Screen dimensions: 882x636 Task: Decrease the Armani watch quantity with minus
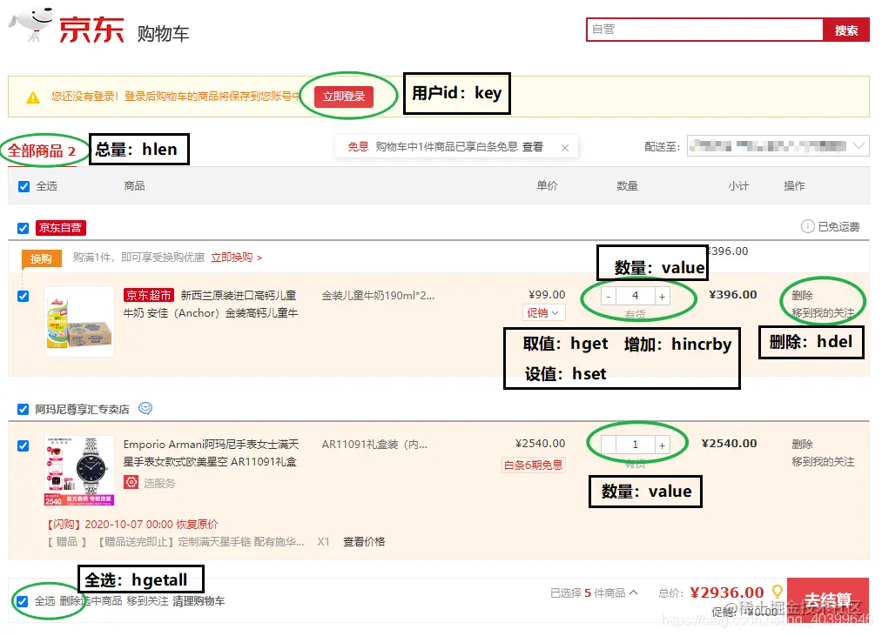(x=609, y=443)
